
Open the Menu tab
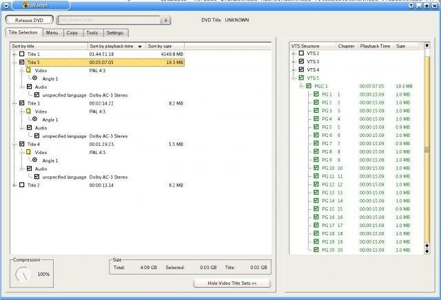click(x=52, y=32)
